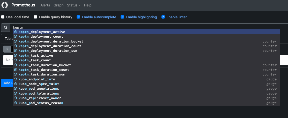Toggle the Enable linter checkbox
This screenshot has width=288, height=118.
[x=163, y=17]
